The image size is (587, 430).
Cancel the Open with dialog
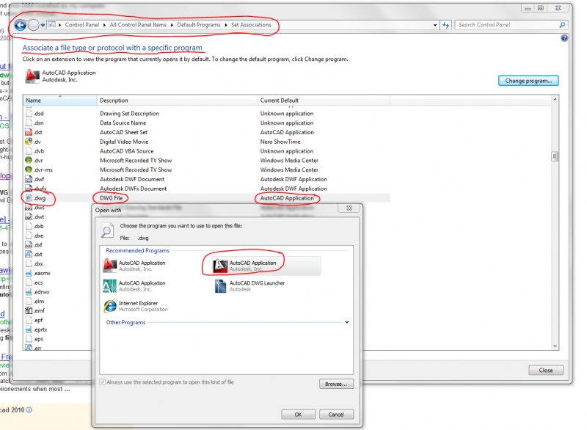[x=336, y=415]
